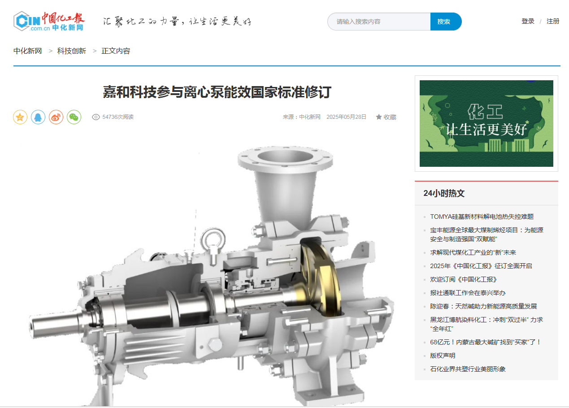Click the QQ Zone star share icon
Screen dimensions: 569x408
pyautogui.click(x=20, y=117)
